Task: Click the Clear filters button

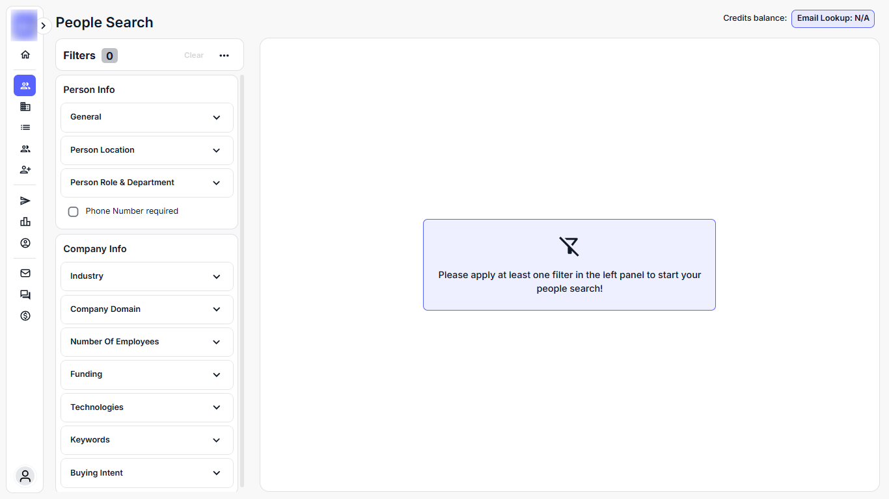Action: (194, 56)
